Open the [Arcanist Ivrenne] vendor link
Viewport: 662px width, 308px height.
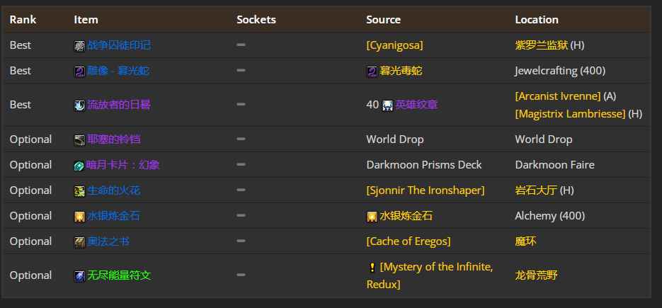click(558, 96)
